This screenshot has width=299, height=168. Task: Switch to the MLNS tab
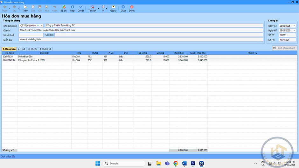[x=32, y=49]
